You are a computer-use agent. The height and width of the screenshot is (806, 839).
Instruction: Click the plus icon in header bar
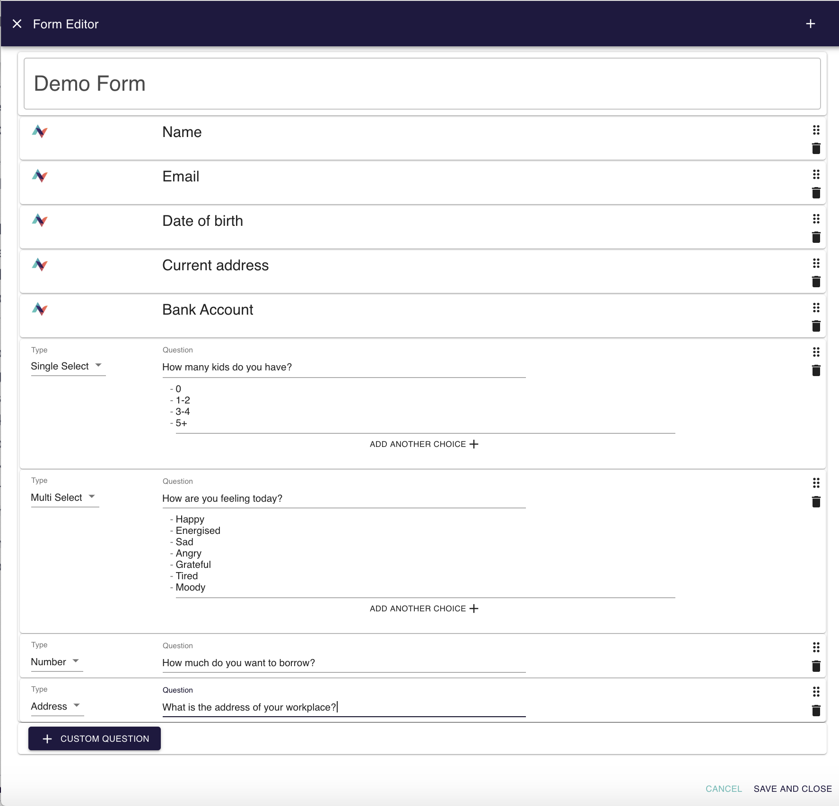tap(810, 24)
